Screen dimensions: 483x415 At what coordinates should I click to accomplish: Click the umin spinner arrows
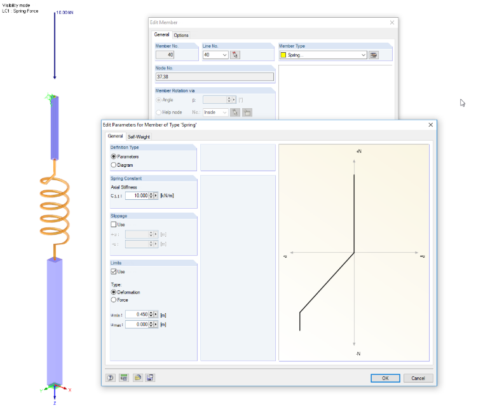(151, 314)
